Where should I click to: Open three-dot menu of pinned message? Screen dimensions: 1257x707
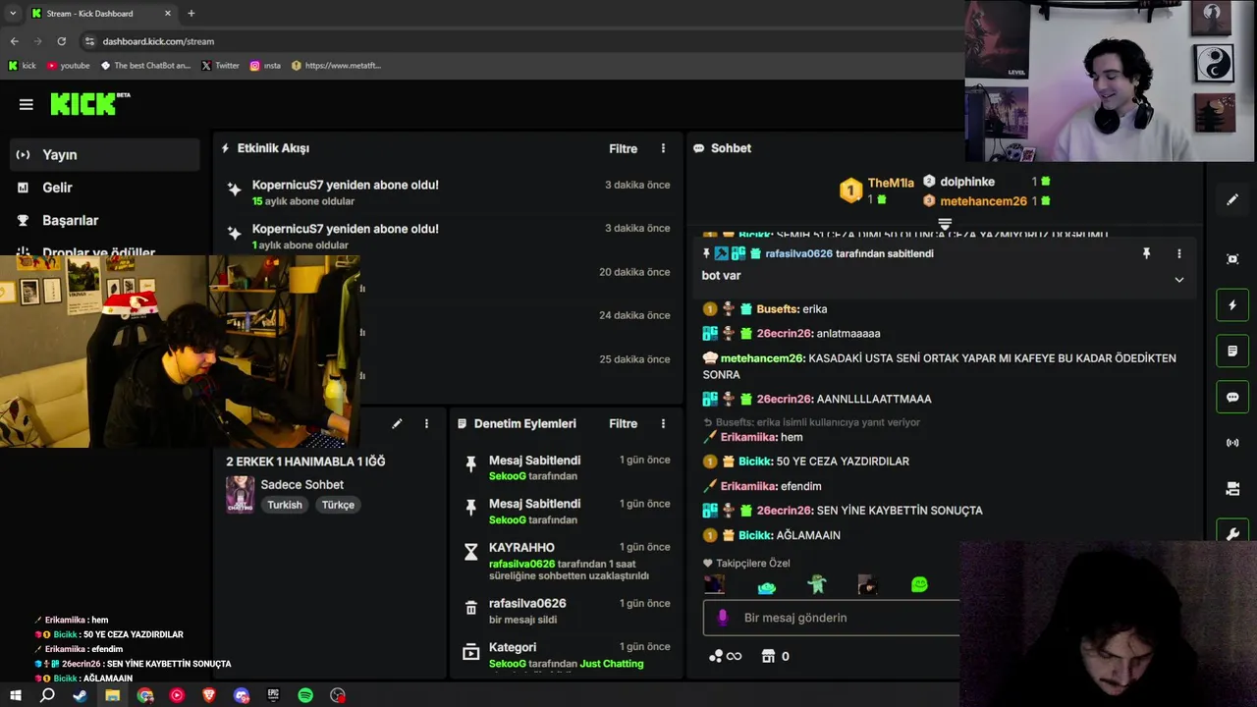(1178, 253)
